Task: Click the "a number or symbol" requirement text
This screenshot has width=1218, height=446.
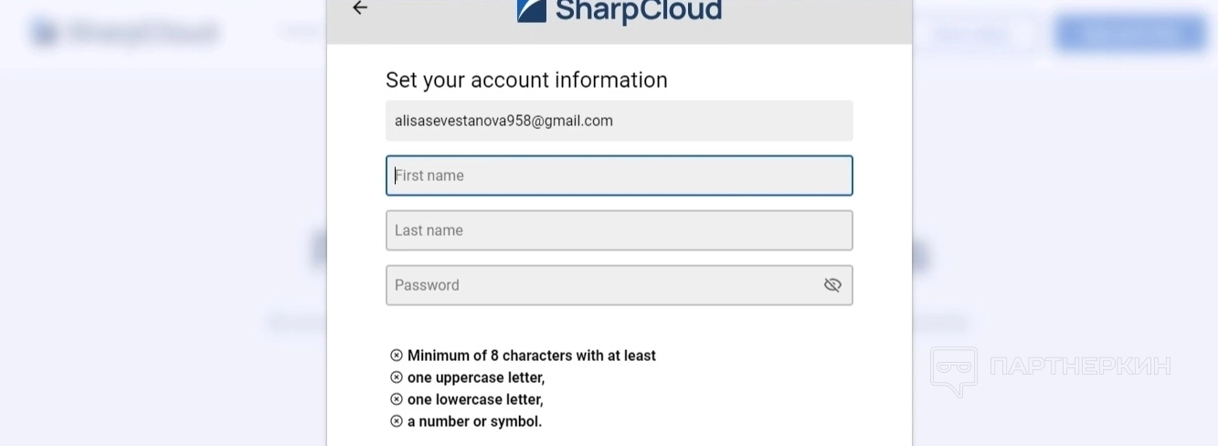Action: (474, 421)
